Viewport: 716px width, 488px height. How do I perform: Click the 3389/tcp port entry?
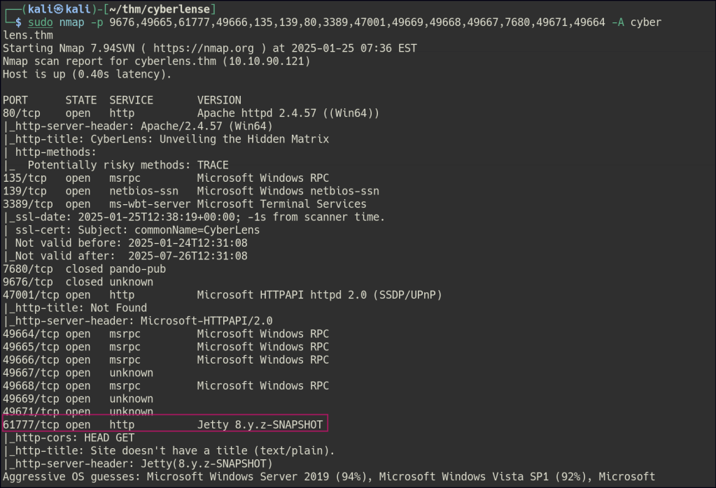click(24, 204)
